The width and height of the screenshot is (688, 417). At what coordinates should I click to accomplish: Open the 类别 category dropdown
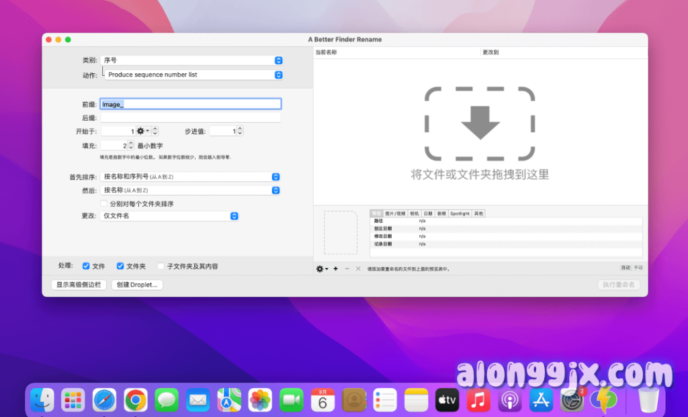(x=191, y=60)
